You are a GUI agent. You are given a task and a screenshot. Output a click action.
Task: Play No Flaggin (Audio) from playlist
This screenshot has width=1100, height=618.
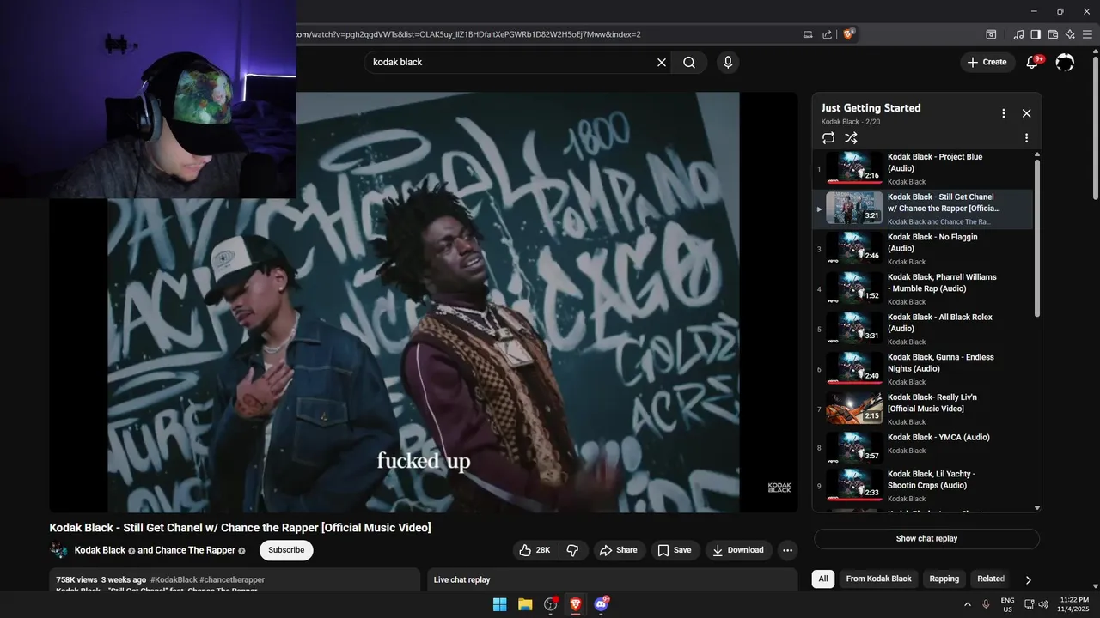click(924, 249)
